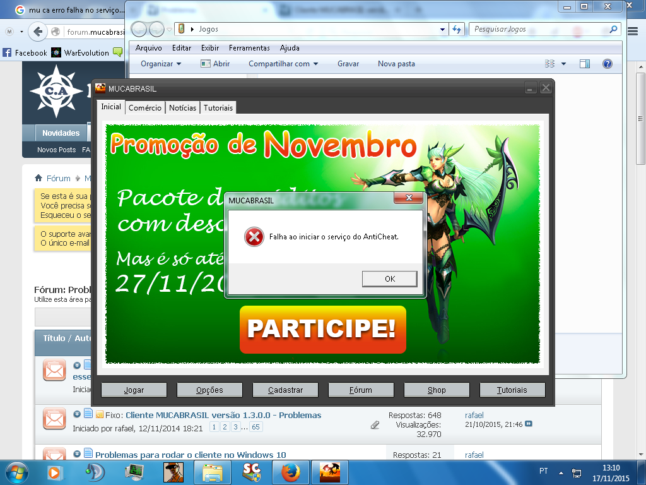Click the Explorer refresh arrows icon
Image resolution: width=646 pixels, height=485 pixels.
click(457, 29)
